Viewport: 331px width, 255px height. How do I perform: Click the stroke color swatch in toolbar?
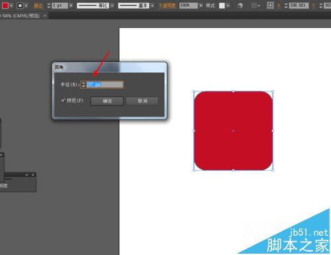coord(20,5)
